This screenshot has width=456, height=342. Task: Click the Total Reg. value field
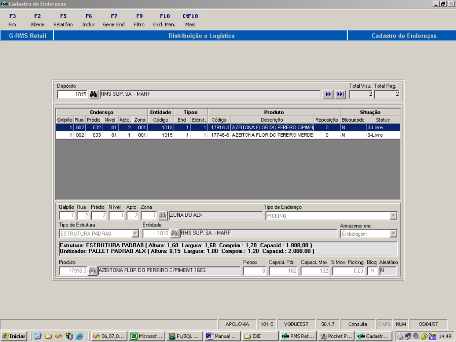click(387, 94)
